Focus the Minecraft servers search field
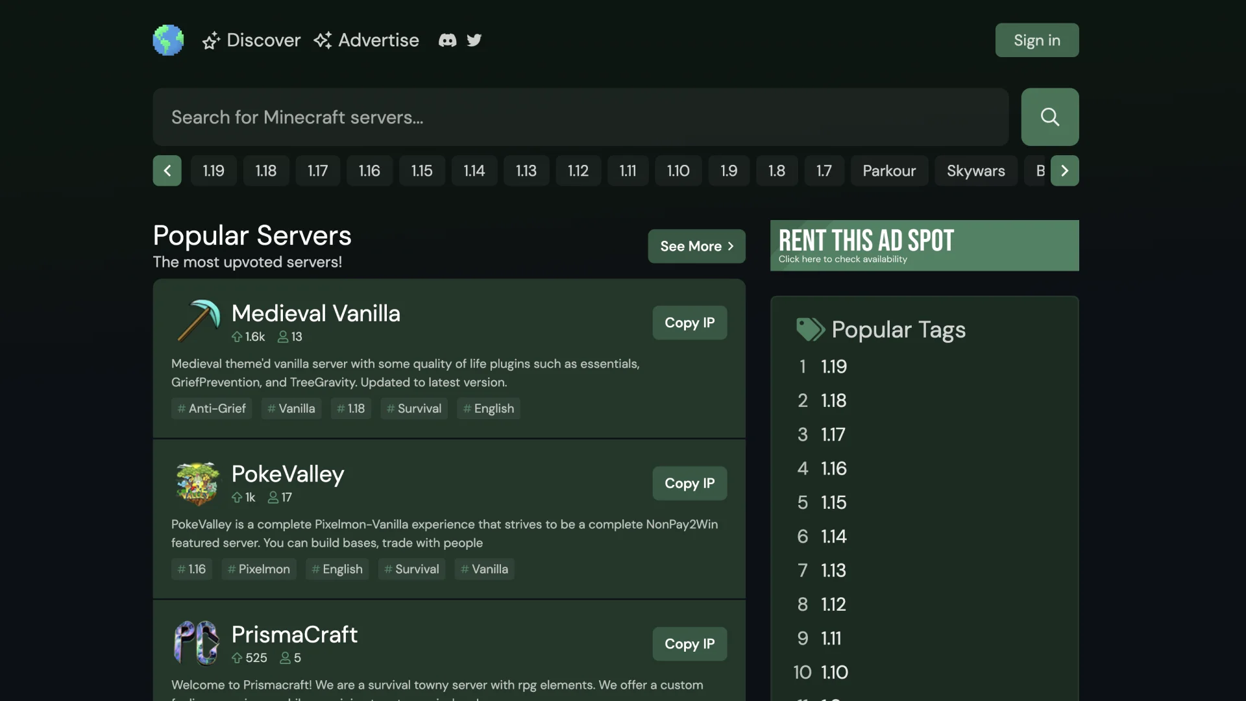This screenshot has height=701, width=1246. tap(580, 117)
